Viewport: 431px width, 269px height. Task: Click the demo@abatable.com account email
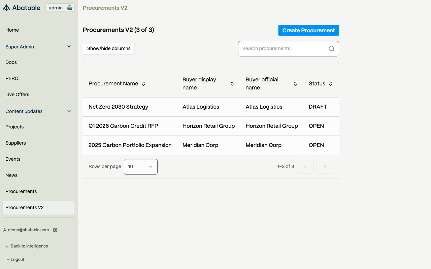[x=29, y=230]
